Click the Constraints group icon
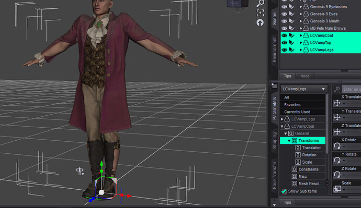 [x=294, y=169]
